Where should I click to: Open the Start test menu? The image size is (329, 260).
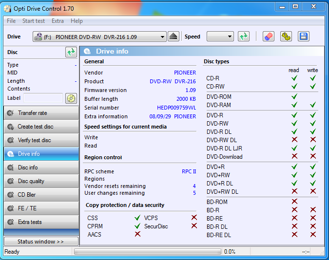click(x=34, y=21)
